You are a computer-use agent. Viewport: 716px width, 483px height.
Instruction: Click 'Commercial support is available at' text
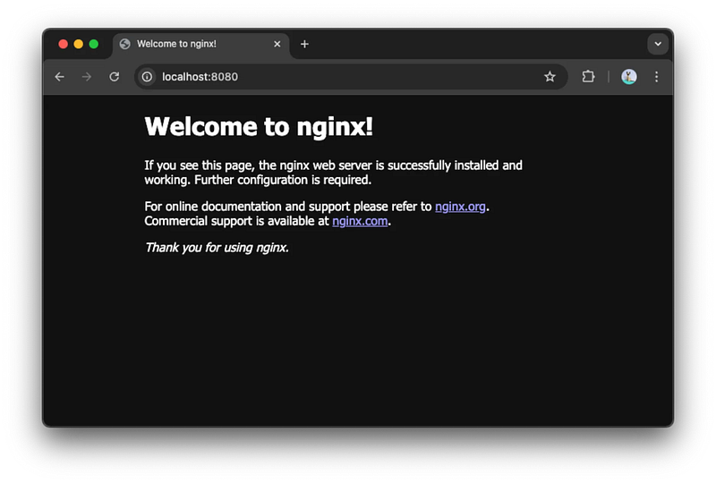[236, 221]
